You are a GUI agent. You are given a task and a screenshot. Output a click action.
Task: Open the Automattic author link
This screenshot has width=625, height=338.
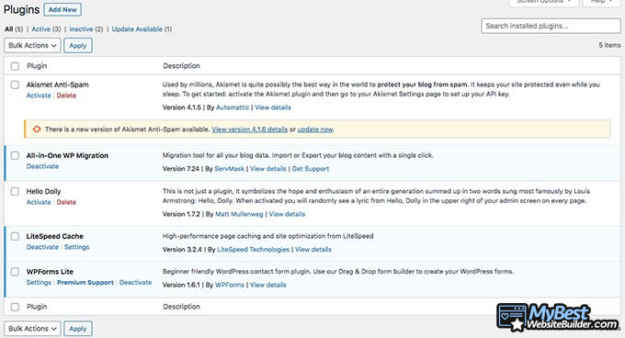coord(233,107)
